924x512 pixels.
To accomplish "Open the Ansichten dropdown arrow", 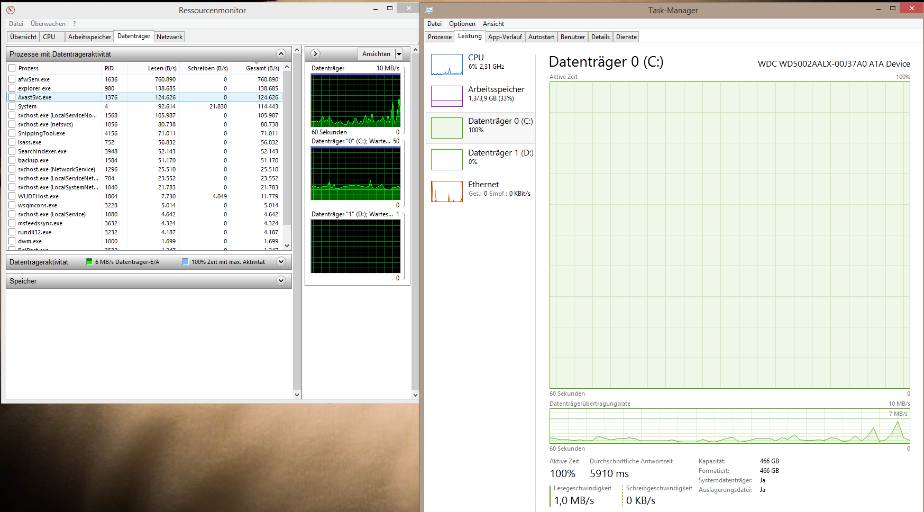I will 399,54.
